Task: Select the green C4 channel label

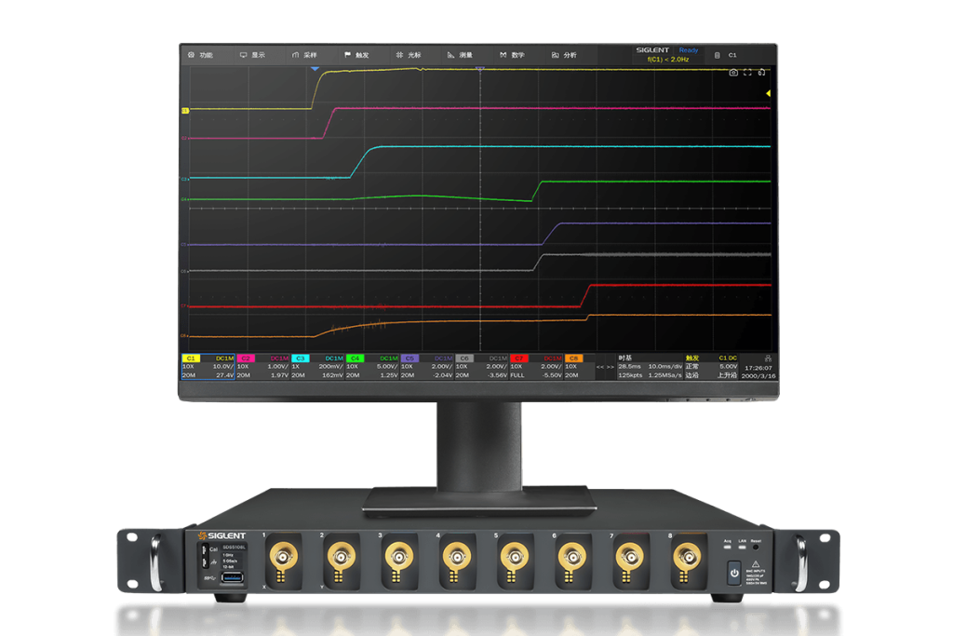Action: pyautogui.click(x=356, y=358)
